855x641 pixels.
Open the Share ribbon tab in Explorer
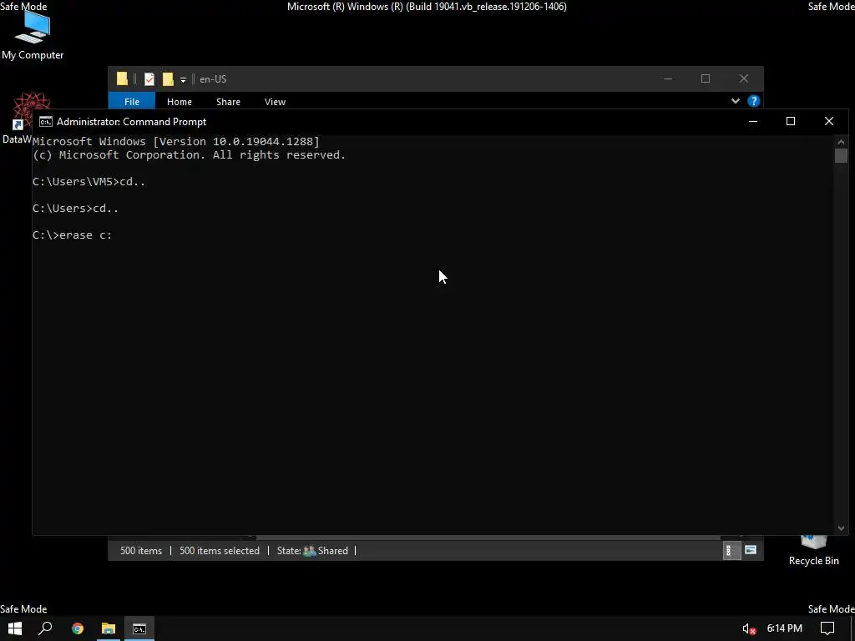[228, 101]
